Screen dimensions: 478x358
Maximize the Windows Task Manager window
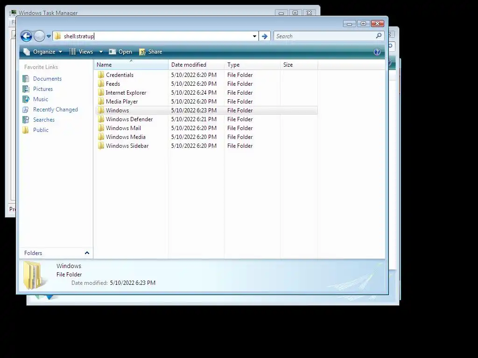(295, 13)
